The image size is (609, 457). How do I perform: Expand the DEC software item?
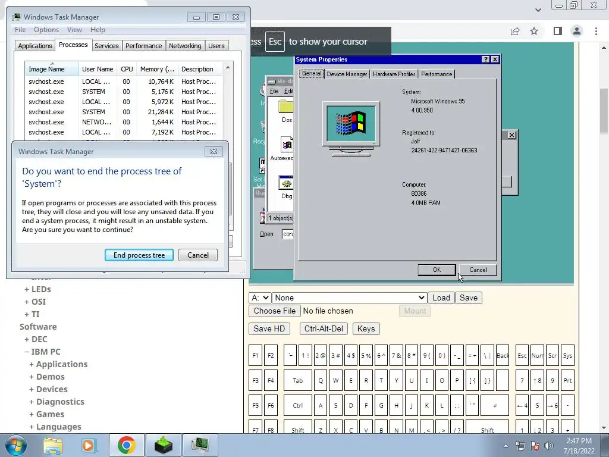(x=36, y=339)
